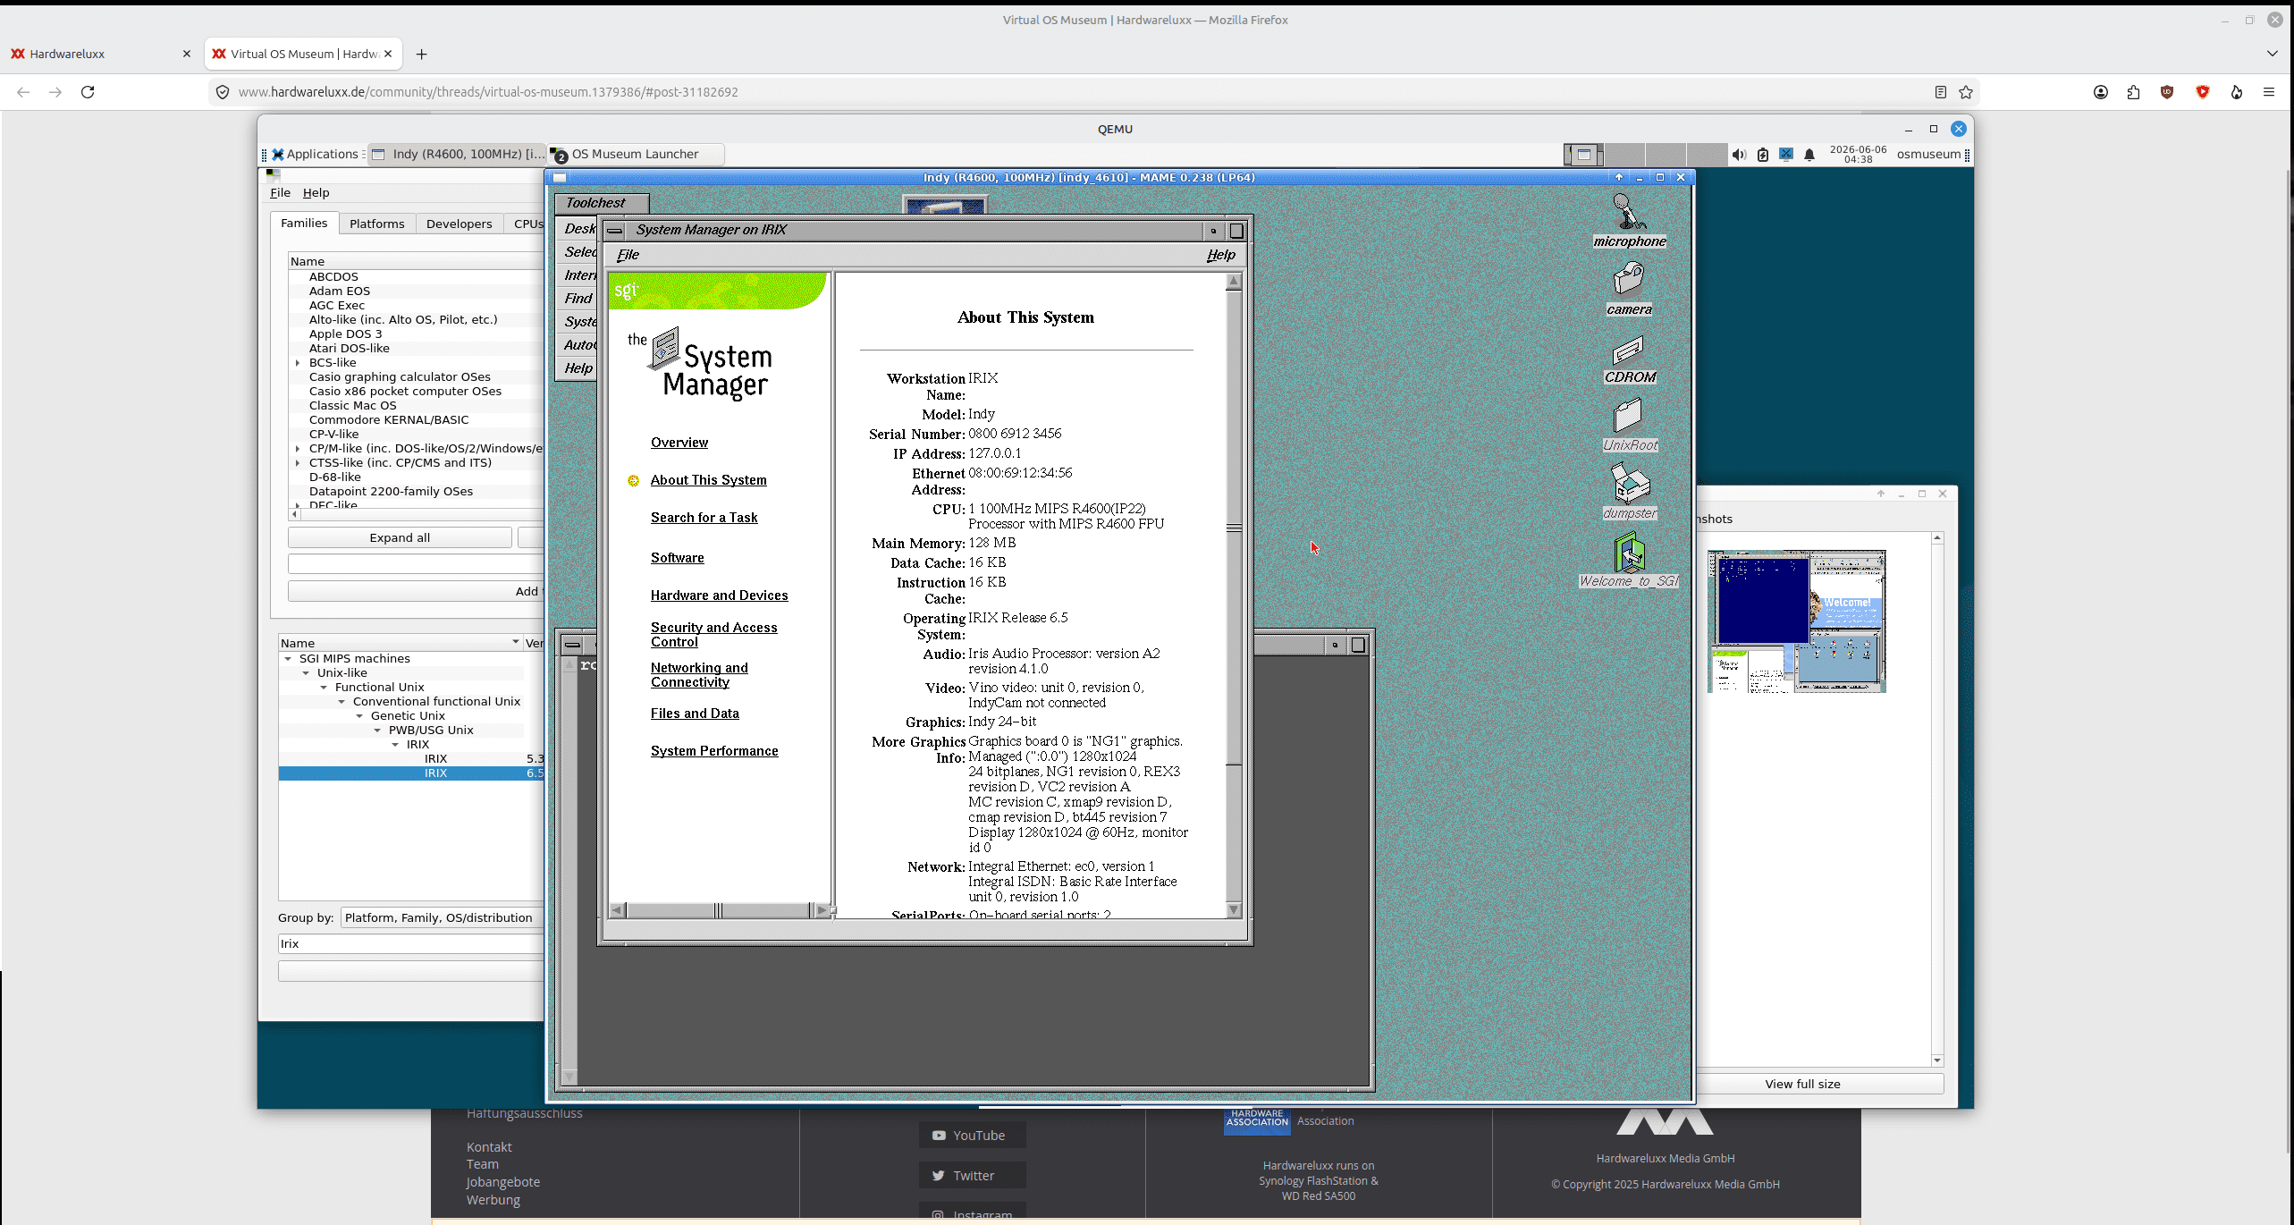Open notifications bell in Xfce panel
Screen dimensions: 2294x1225
coord(1809,155)
